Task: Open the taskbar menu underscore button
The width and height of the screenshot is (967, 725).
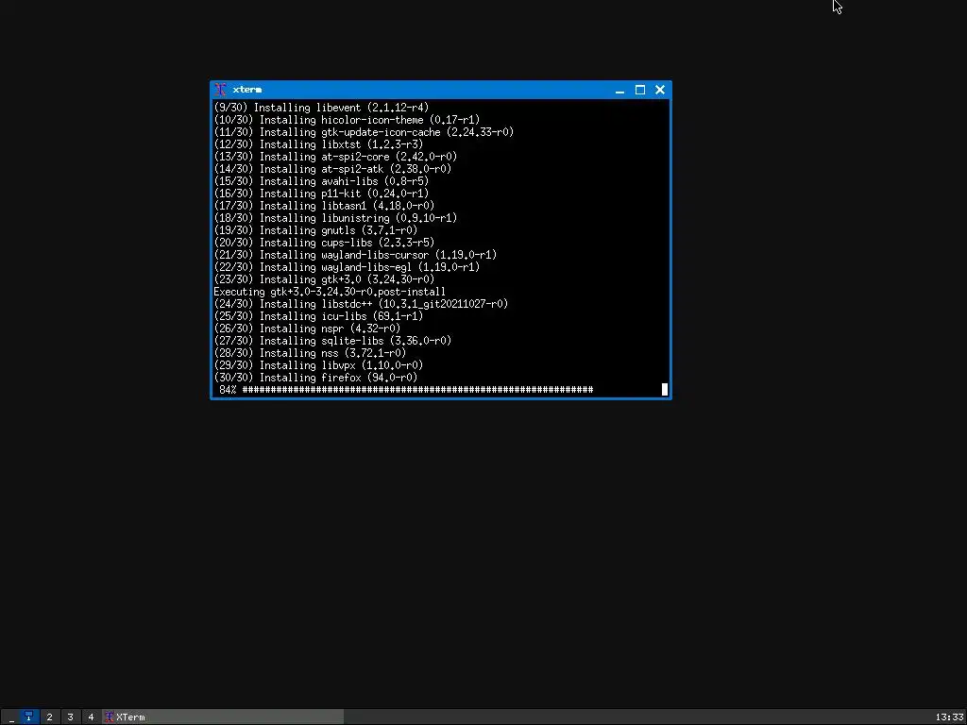Action: 11,717
